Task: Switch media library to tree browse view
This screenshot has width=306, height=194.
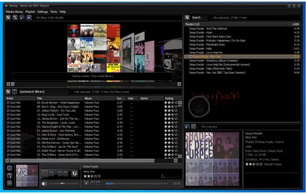Action: pos(15,18)
